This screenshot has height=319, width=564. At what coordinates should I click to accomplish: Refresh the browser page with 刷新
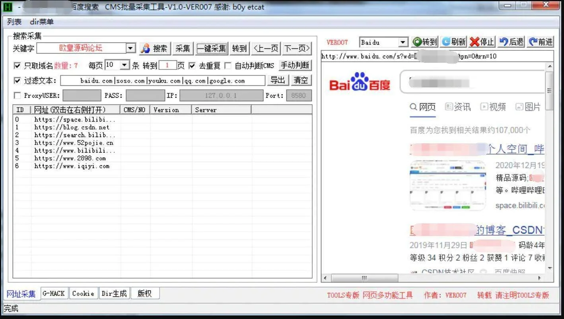pos(453,42)
